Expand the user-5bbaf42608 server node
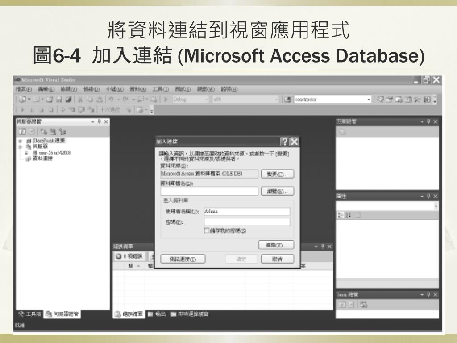Viewport: 457px width, 343px height. (26, 153)
